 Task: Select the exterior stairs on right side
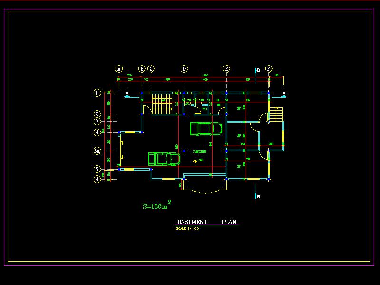[x=275, y=115]
